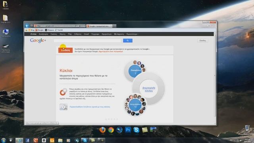The width and height of the screenshot is (254, 143).
Task: Click the Google+ taskbar icon
Action: [35, 140]
